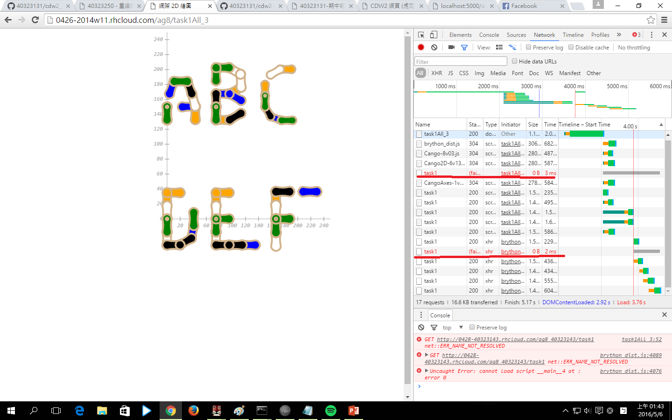Clear console with the circle-slash icon
The width and height of the screenshot is (672, 420).
pyautogui.click(x=421, y=327)
